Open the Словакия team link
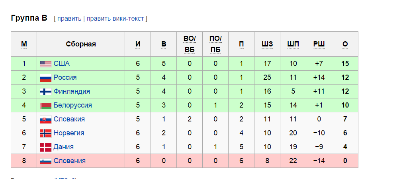The image size is (403, 179). pos(69,119)
